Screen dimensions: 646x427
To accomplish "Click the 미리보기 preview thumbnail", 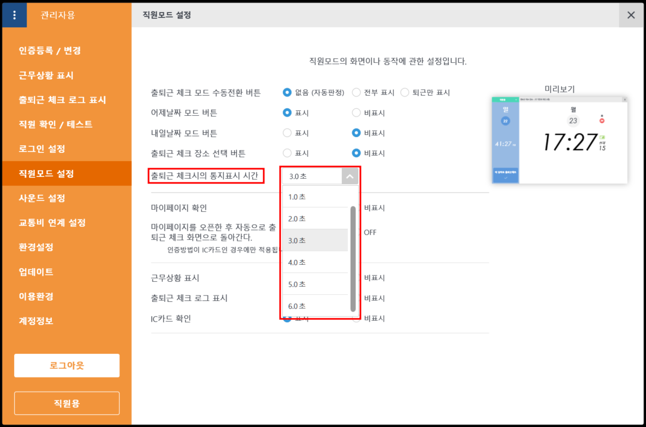I will (559, 140).
